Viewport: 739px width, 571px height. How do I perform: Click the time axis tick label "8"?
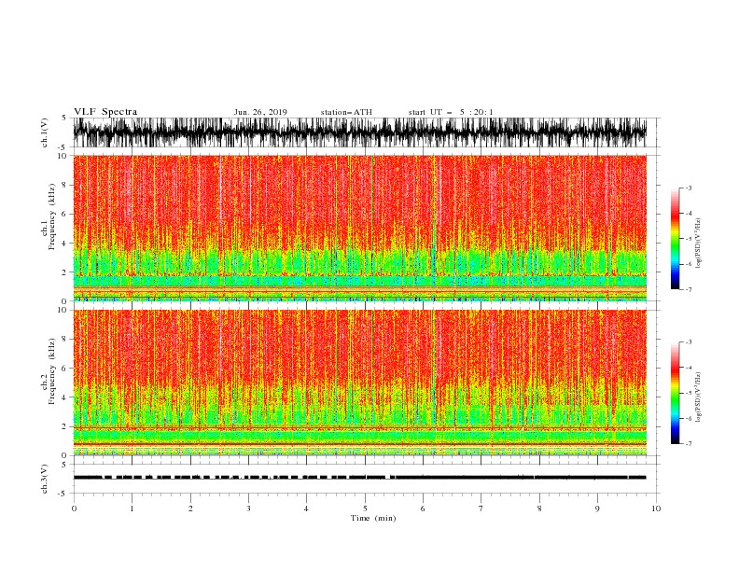539,508
